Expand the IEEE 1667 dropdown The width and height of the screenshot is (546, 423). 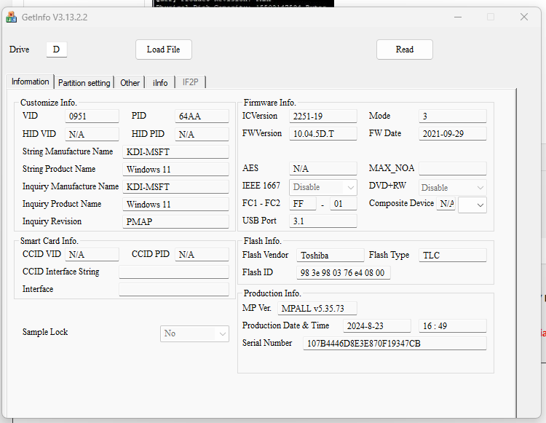click(323, 187)
